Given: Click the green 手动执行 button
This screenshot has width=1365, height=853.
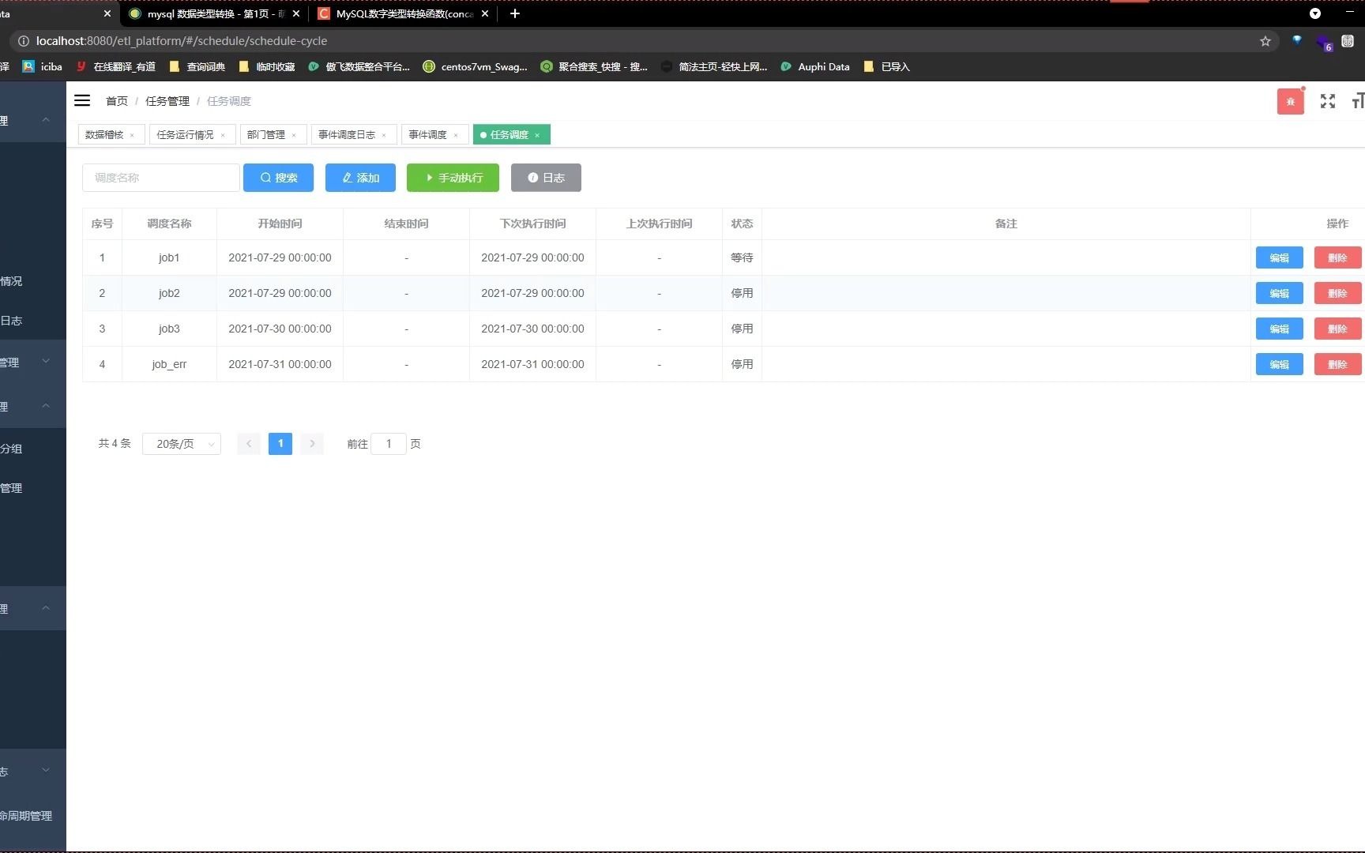Looking at the screenshot, I should (x=453, y=178).
